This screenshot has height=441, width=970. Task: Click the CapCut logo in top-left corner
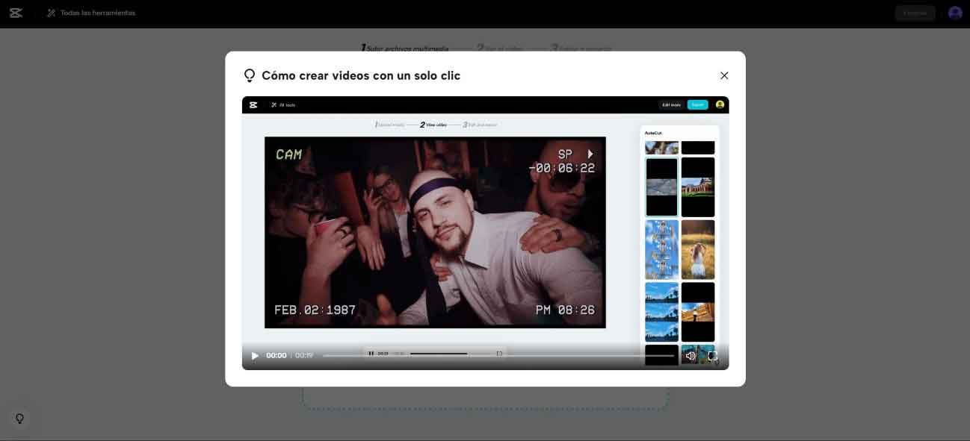16,13
